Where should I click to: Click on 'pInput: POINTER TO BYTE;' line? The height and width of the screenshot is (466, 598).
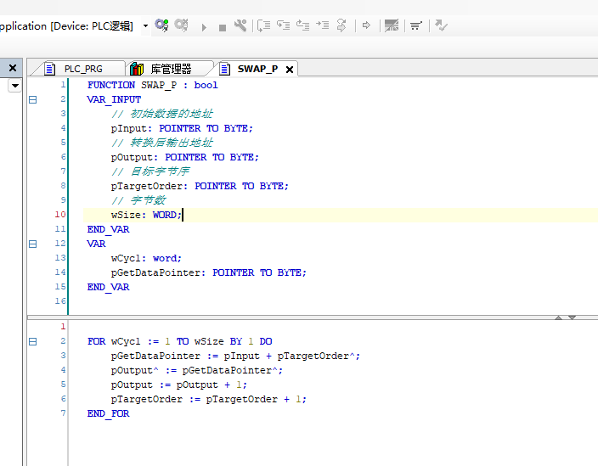(182, 128)
